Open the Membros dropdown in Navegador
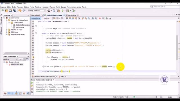 click(10, 59)
